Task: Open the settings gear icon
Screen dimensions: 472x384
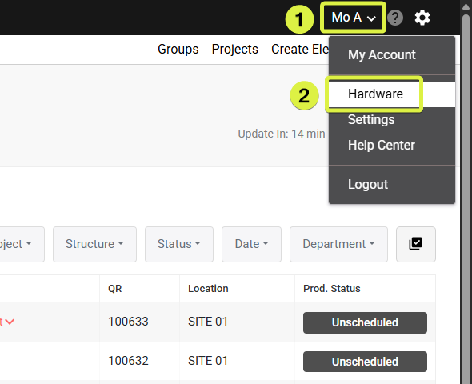Action: point(422,18)
